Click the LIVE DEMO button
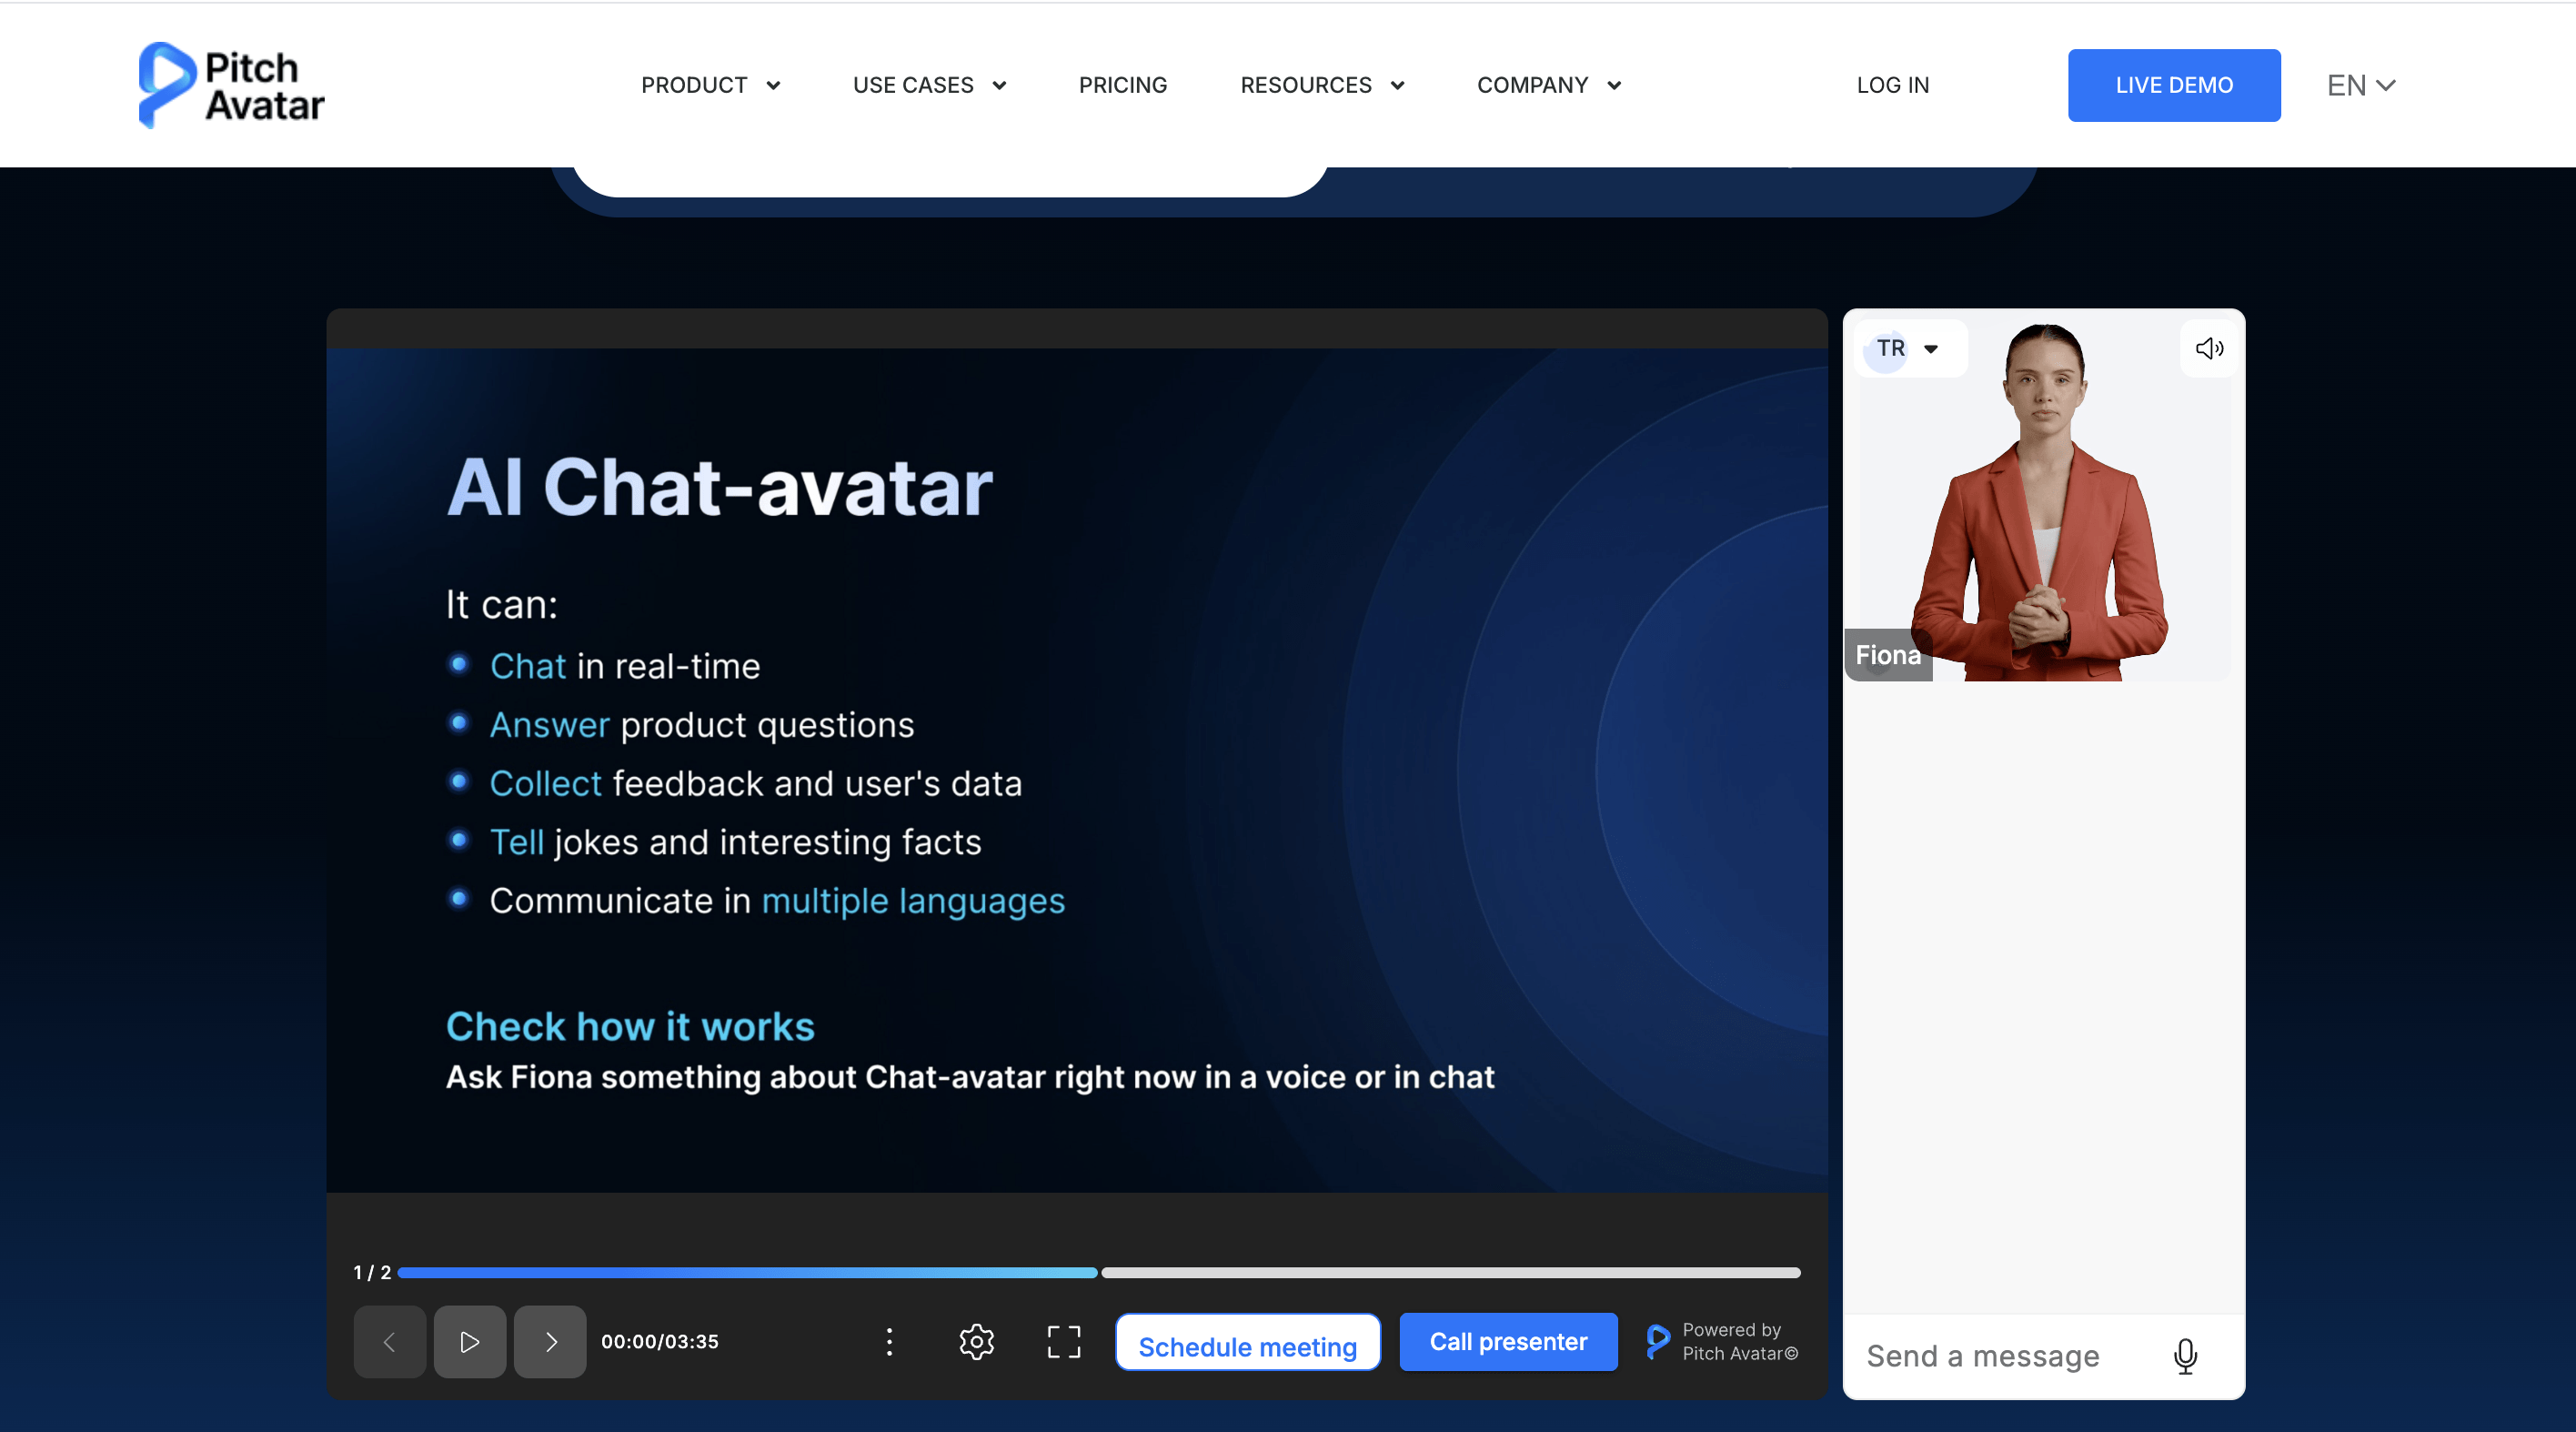 2173,85
